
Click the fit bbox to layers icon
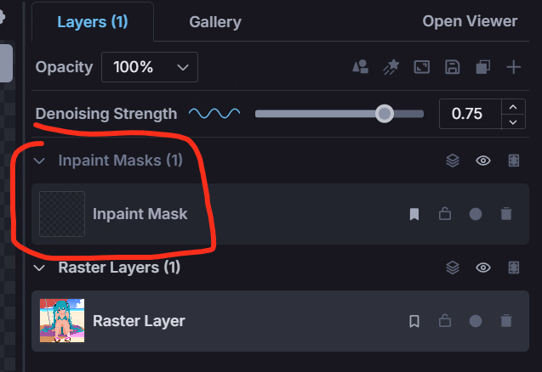(x=422, y=67)
